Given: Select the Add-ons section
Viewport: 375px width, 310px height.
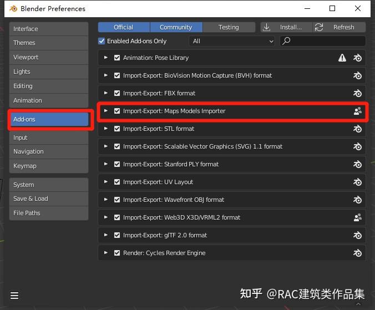Looking at the screenshot, I should (49, 119).
